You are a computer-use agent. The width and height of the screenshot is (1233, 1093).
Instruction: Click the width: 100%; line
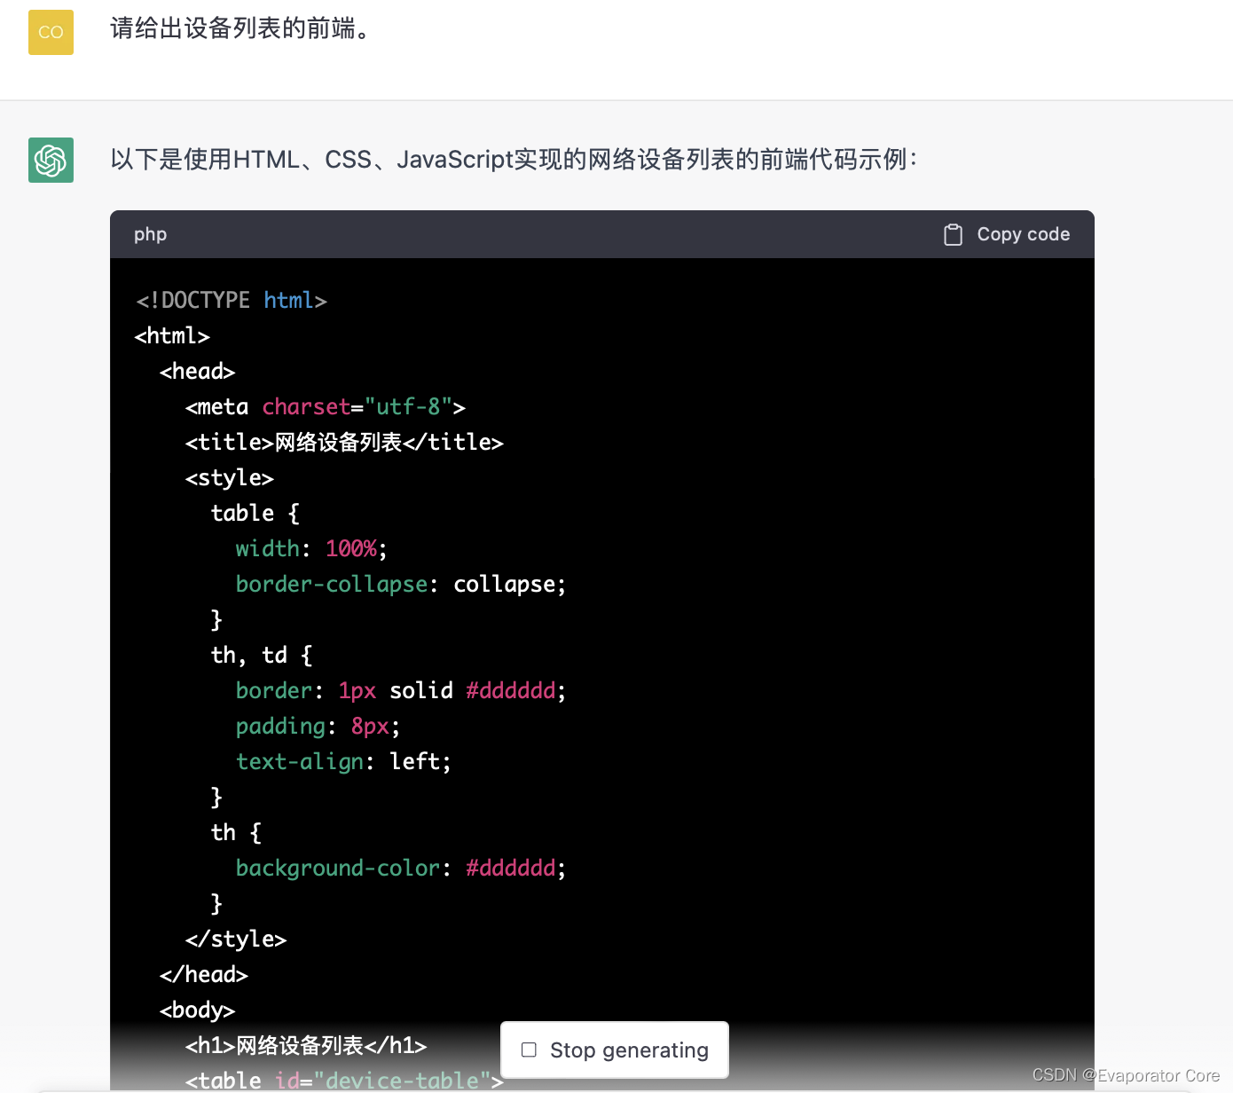(x=311, y=549)
